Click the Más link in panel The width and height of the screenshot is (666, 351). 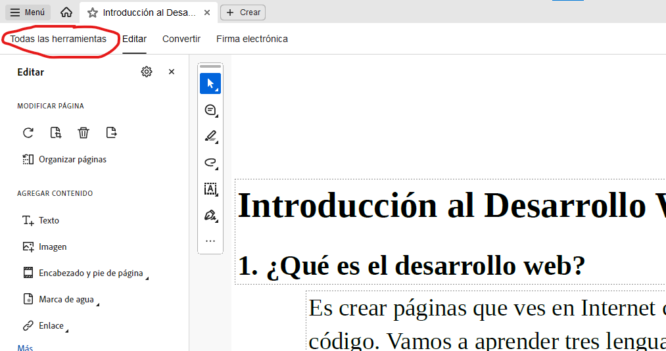click(25, 348)
